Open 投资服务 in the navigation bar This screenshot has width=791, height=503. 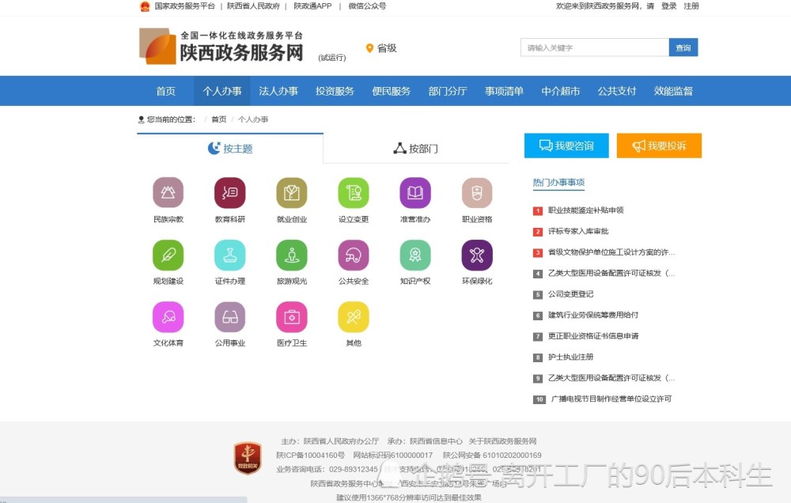(335, 91)
